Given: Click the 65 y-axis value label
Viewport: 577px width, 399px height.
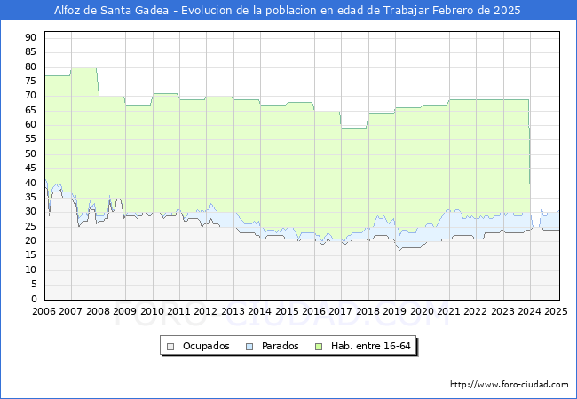Looking at the screenshot, I should (x=30, y=110).
